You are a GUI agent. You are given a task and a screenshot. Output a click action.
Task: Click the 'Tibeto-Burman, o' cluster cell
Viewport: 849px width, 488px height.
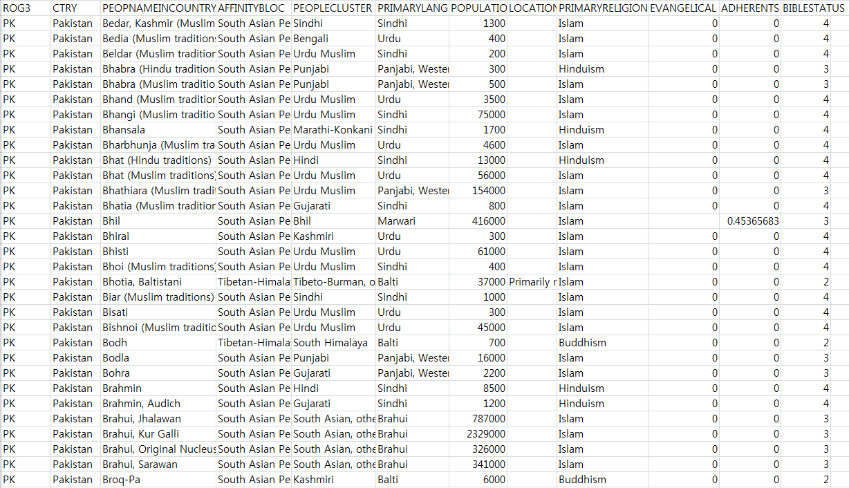point(333,282)
